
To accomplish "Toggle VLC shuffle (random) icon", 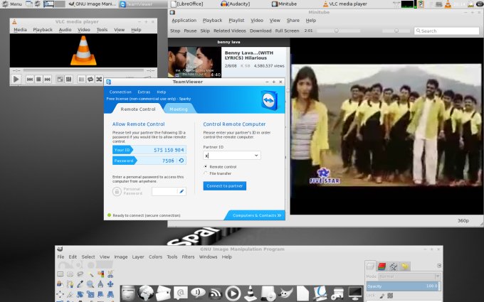I will pyautogui.click(x=98, y=79).
